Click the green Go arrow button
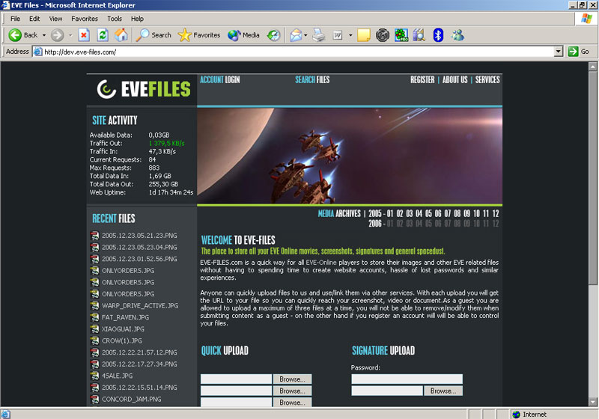 click(x=573, y=52)
